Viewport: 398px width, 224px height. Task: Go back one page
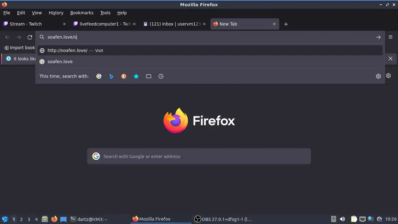[x=7, y=37]
